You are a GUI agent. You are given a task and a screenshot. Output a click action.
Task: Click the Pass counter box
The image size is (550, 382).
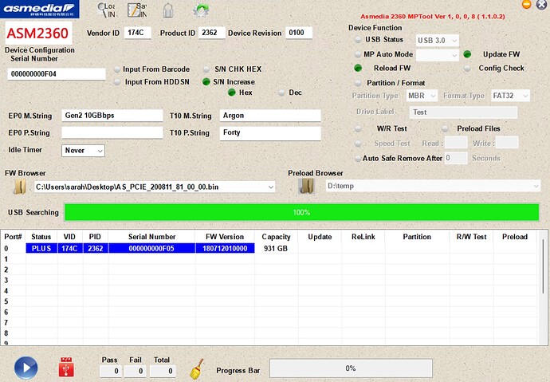111,371
